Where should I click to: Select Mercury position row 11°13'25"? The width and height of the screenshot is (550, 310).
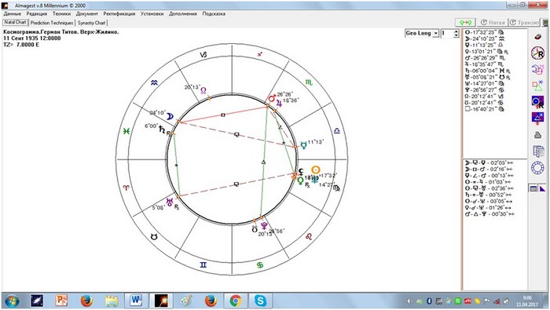pos(485,46)
